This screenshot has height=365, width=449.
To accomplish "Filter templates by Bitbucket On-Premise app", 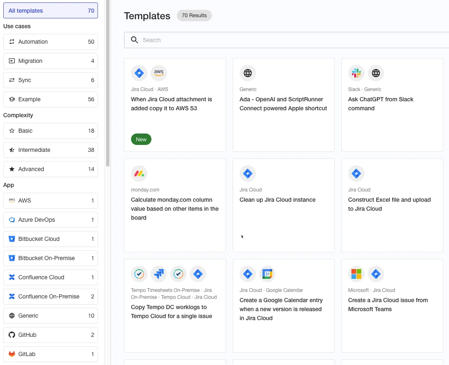I will point(51,258).
